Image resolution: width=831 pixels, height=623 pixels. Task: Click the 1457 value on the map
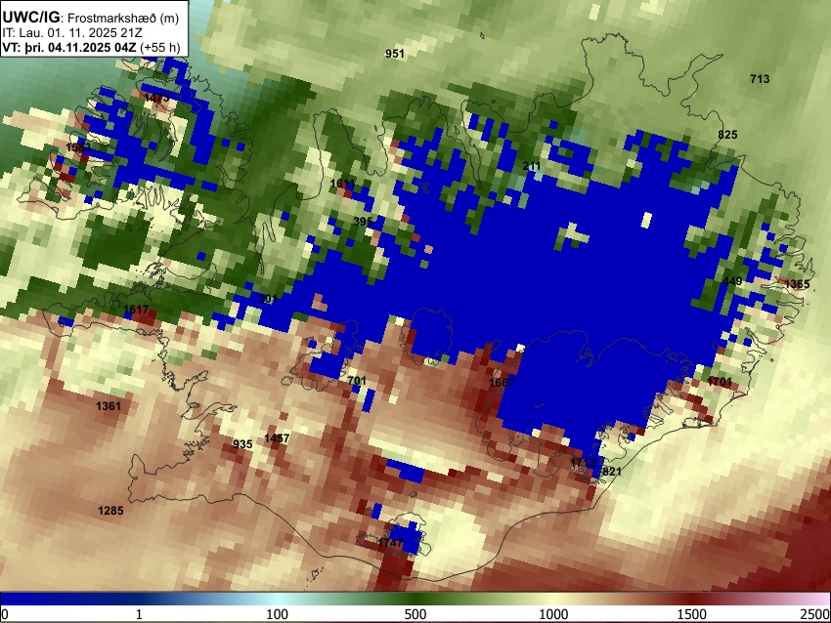click(x=277, y=438)
